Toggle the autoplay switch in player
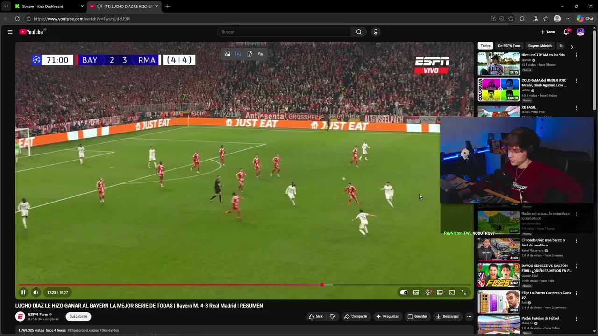This screenshot has width=598, height=336. (404, 293)
